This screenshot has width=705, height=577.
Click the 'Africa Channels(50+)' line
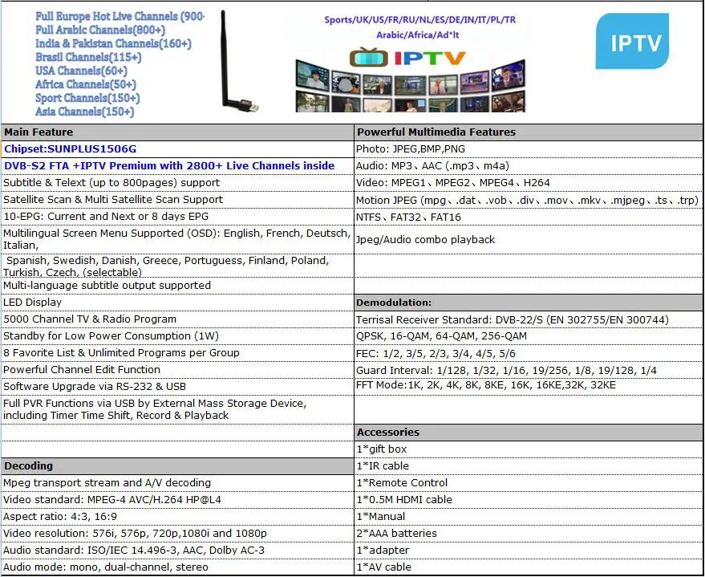click(x=86, y=84)
